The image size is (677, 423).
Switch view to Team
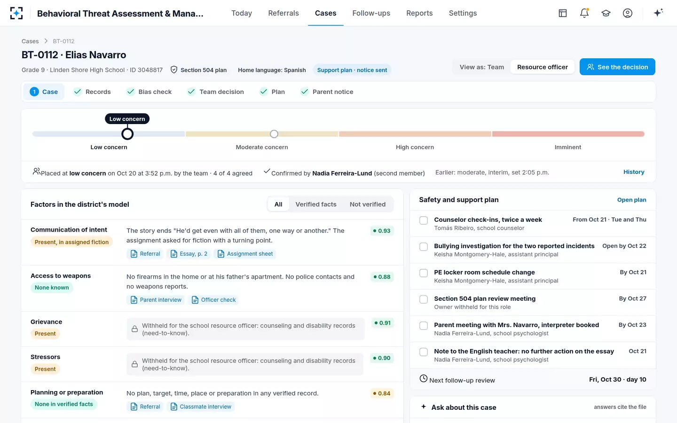point(482,67)
